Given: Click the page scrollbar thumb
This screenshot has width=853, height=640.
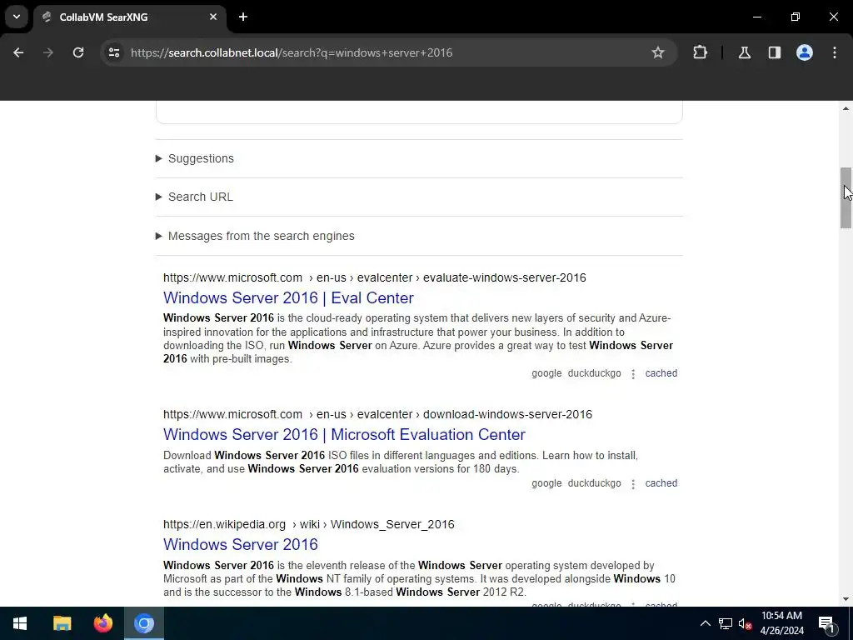Looking at the screenshot, I should (846, 197).
